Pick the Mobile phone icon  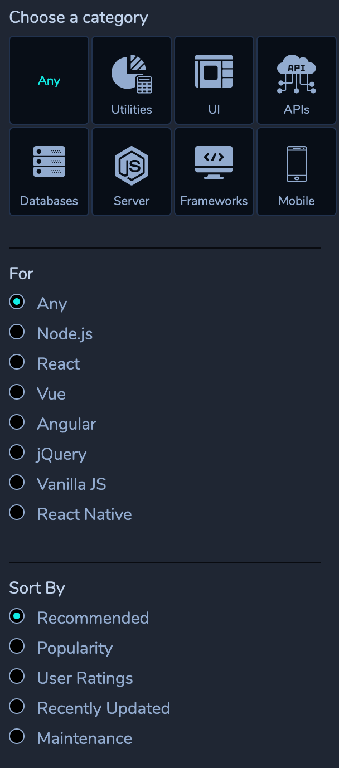(297, 164)
